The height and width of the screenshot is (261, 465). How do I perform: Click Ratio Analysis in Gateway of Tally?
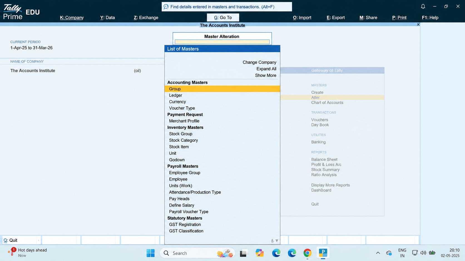[324, 175]
